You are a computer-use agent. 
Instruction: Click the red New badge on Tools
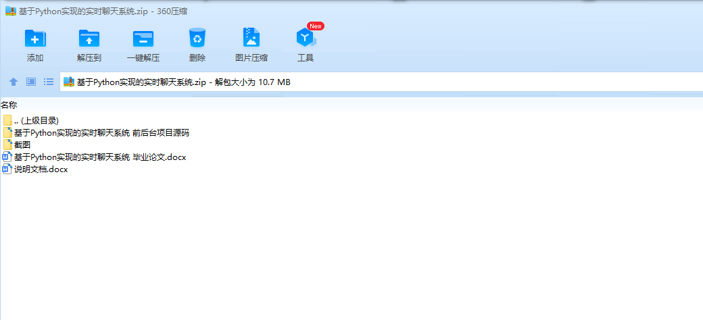(316, 26)
